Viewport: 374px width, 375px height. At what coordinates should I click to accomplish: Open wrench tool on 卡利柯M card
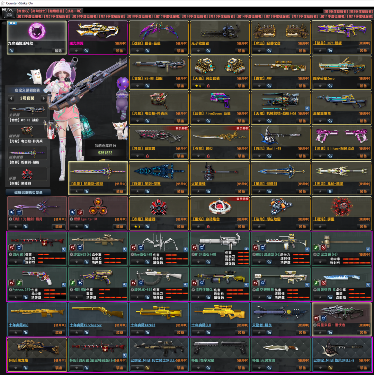pyautogui.click(x=124, y=285)
